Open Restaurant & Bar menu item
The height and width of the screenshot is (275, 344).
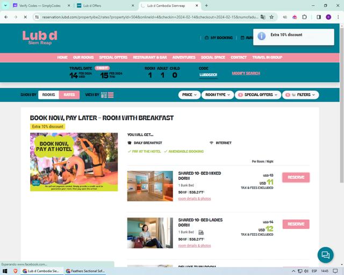150,57
